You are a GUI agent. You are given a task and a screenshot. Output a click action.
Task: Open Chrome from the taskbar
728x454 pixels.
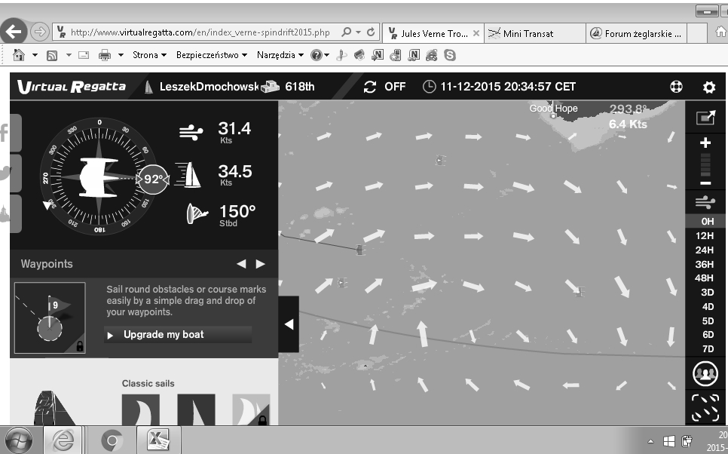click(x=112, y=440)
